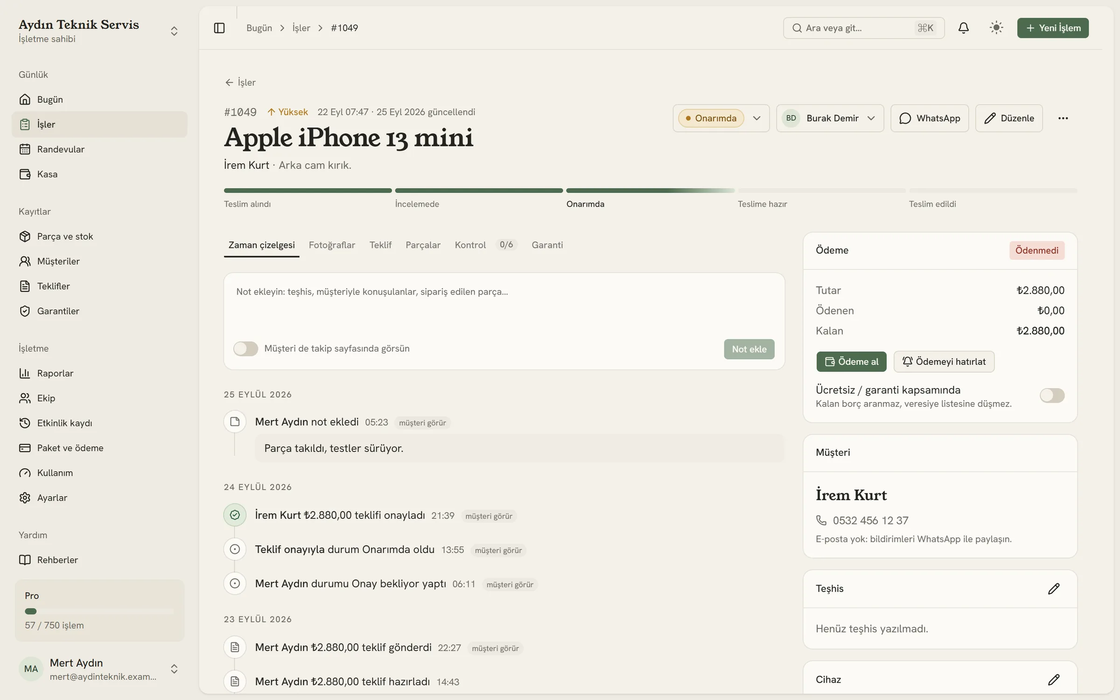This screenshot has height=700, width=1120.
Task: Click the Yeni İşlem button
Action: (x=1053, y=28)
